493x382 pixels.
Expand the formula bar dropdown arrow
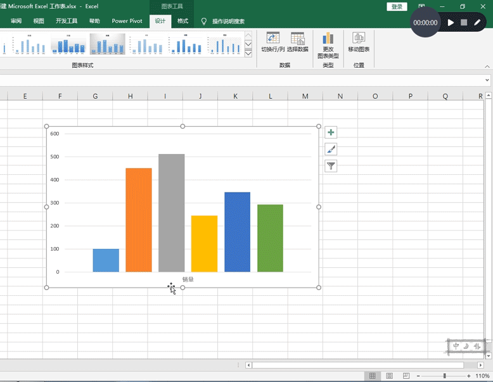[487, 80]
